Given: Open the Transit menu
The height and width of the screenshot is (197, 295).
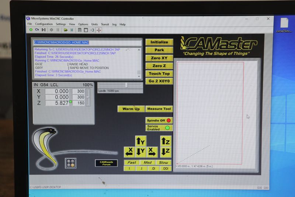Looking at the screenshot, I should pos(105,24).
